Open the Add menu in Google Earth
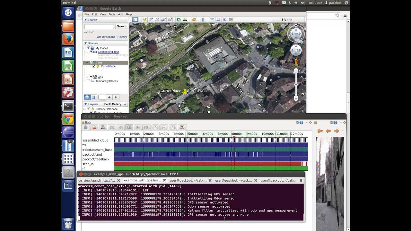The width and height of the screenshot is (411, 231). [x=120, y=14]
